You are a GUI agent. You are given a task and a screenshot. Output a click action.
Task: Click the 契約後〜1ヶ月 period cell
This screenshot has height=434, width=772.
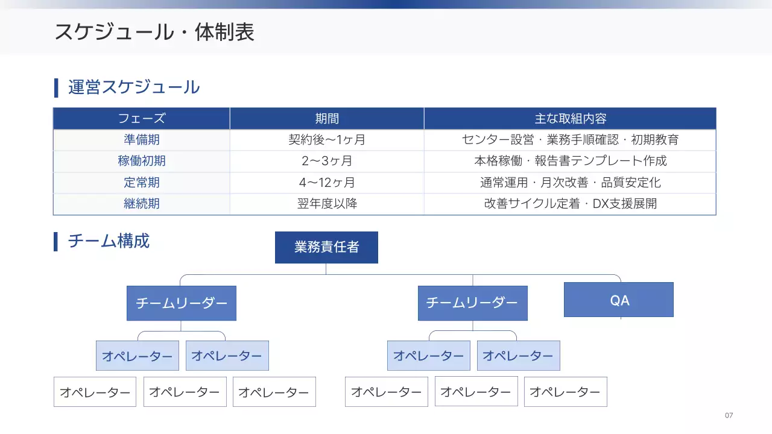point(326,139)
